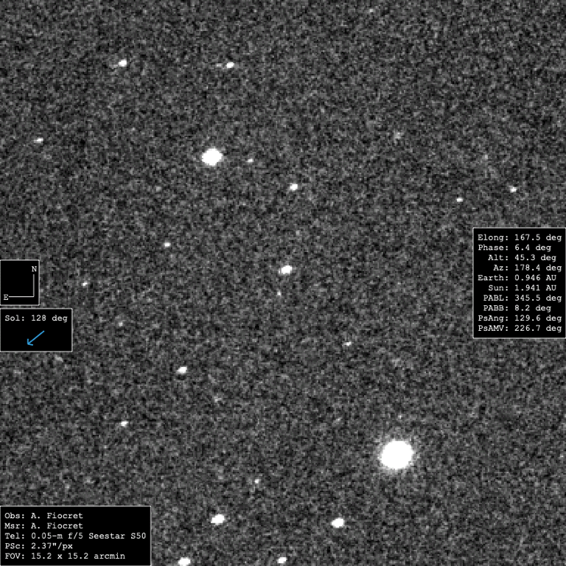Click the star pair at top center
This screenshot has height=566, width=566.
[226, 66]
